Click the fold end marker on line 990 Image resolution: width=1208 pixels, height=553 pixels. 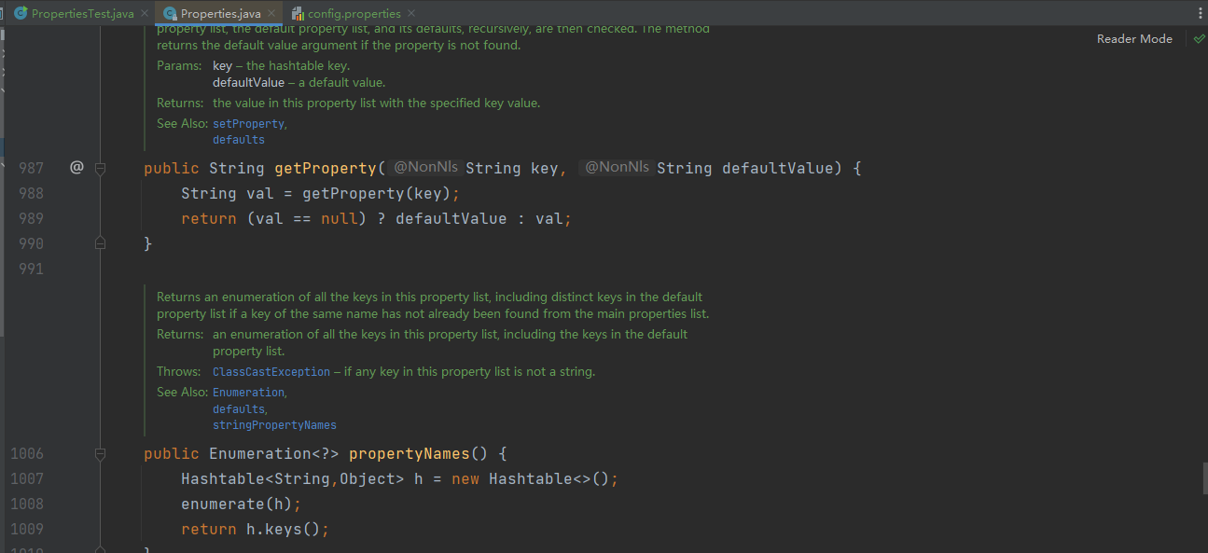(x=100, y=242)
